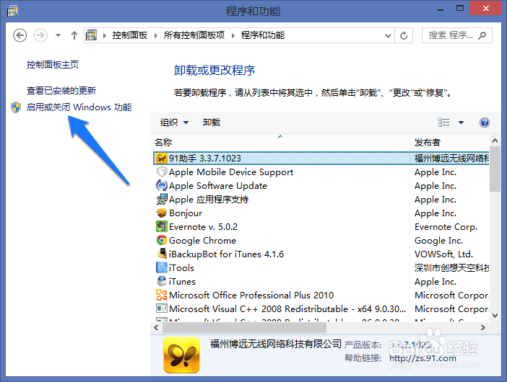Image resolution: width=507 pixels, height=382 pixels.
Task: Go up one level with up arrow
Action: pos(74,35)
